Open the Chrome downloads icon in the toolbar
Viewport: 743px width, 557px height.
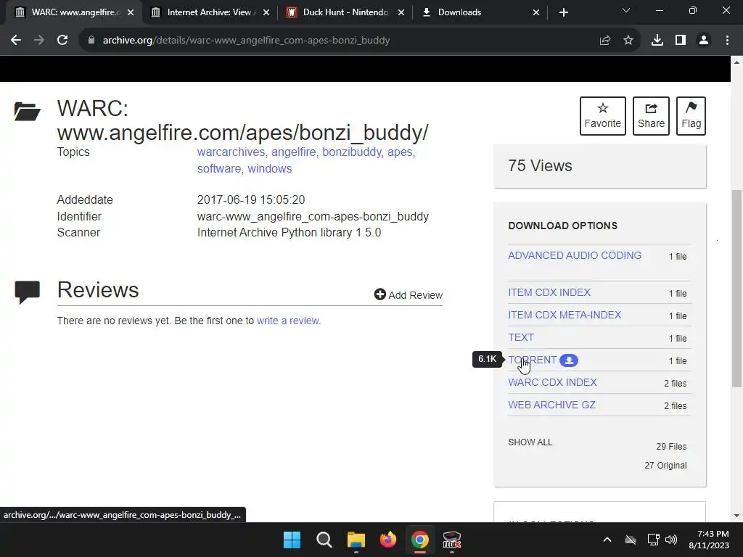[657, 41]
